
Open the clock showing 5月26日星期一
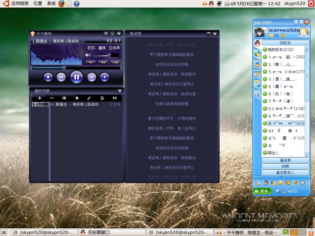[x=258, y=4]
